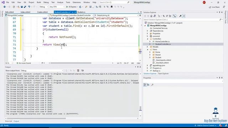The image size is (228, 128).
Task: Click Alphabetical sort icon in Properties
Action: (148, 85)
